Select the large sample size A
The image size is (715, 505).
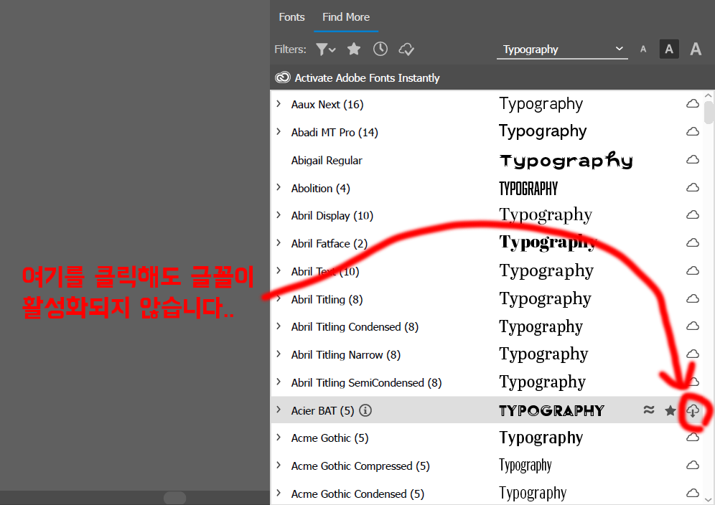click(x=696, y=49)
